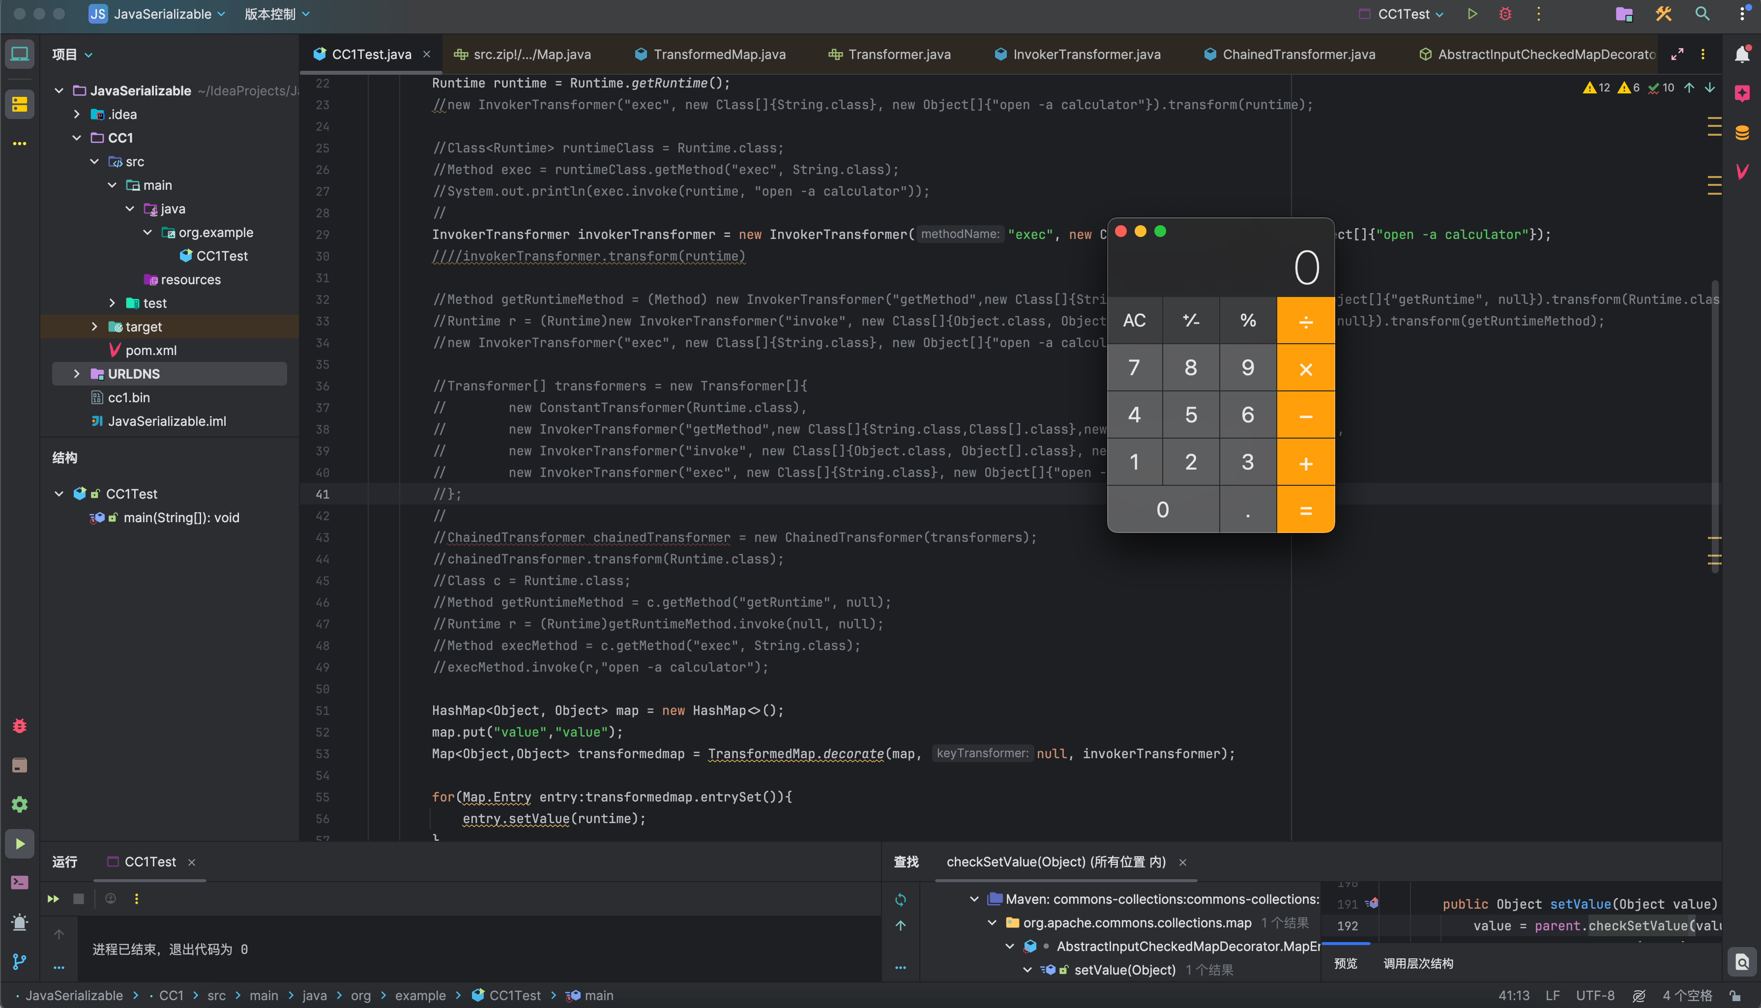This screenshot has width=1761, height=1008.
Task: Open the debug tool window in the left sidebar
Action: [x=19, y=726]
